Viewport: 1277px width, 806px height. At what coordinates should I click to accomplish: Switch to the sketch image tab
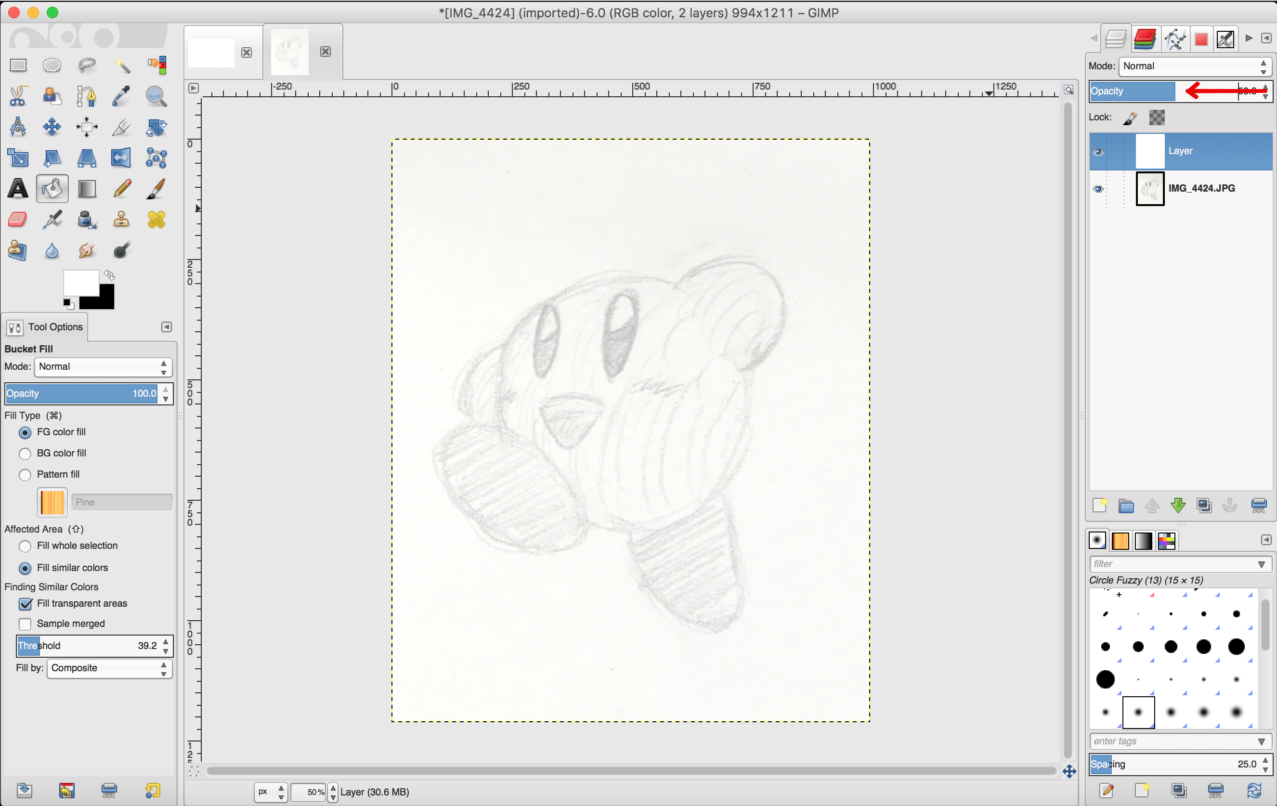tap(289, 52)
